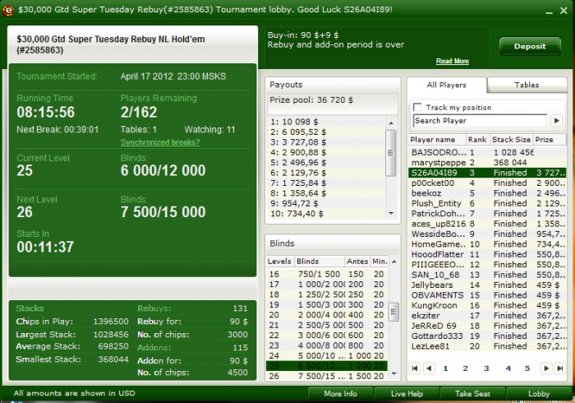Select player Plush_Entity row
The height and width of the screenshot is (403, 575).
click(487, 203)
